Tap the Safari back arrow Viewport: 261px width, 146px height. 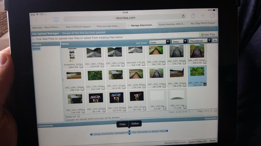36,20
